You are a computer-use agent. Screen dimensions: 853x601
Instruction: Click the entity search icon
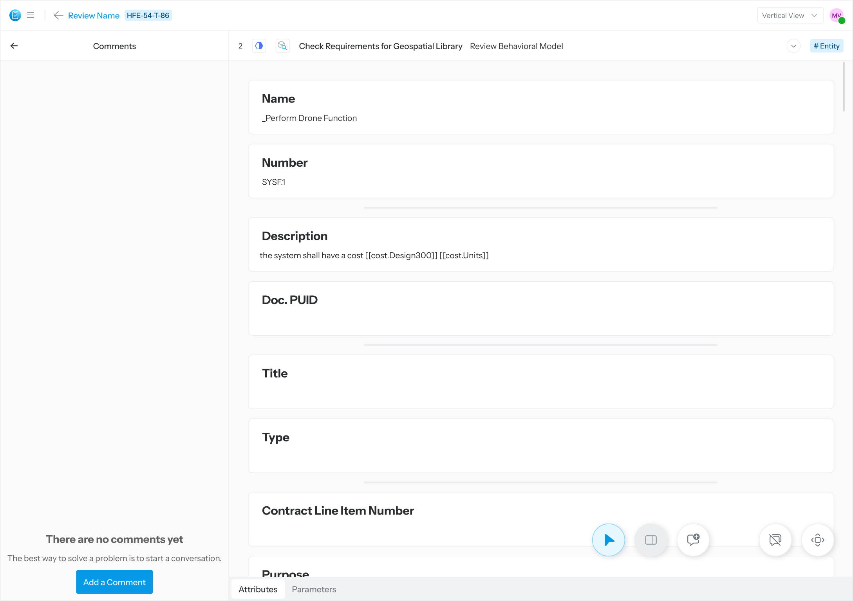point(282,46)
